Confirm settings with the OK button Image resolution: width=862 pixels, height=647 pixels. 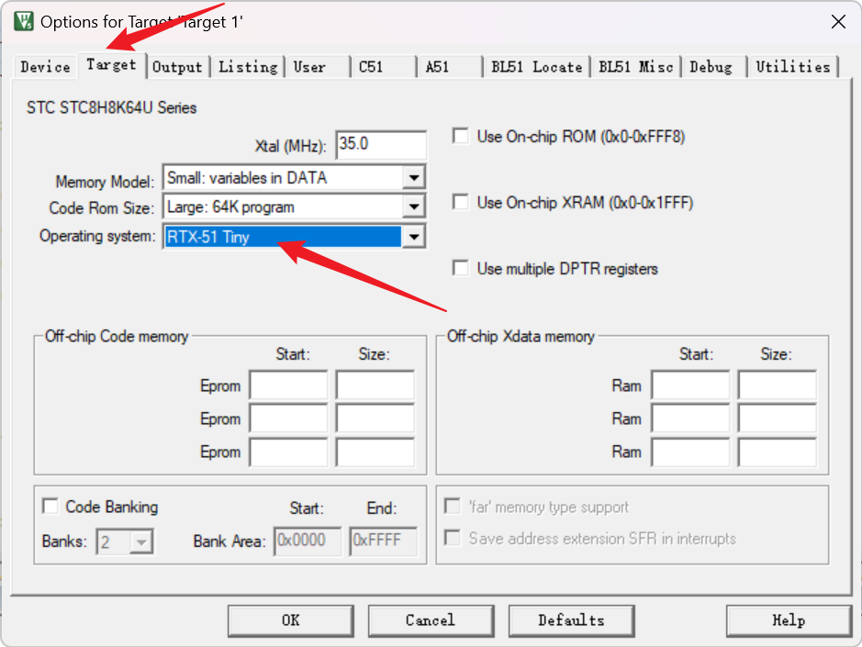[x=291, y=620]
